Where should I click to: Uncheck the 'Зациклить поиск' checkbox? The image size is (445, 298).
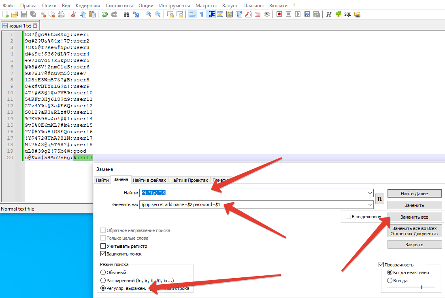pos(103,254)
